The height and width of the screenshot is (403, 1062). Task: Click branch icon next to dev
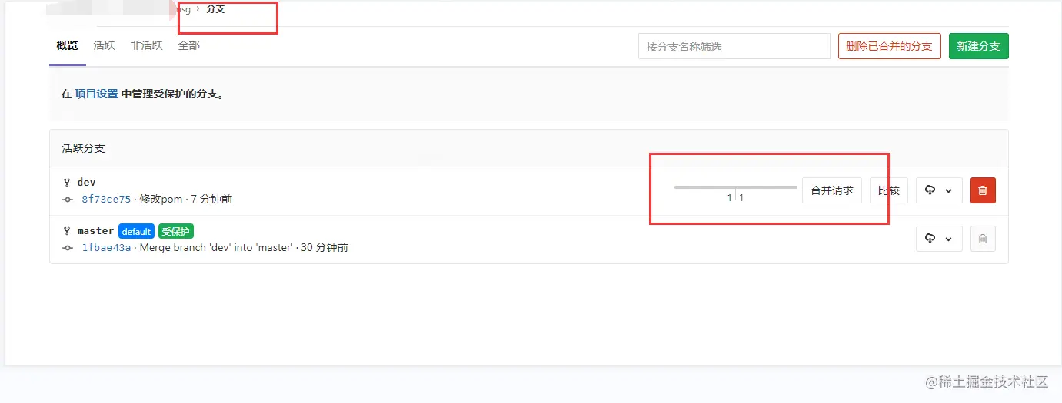pyautogui.click(x=67, y=183)
